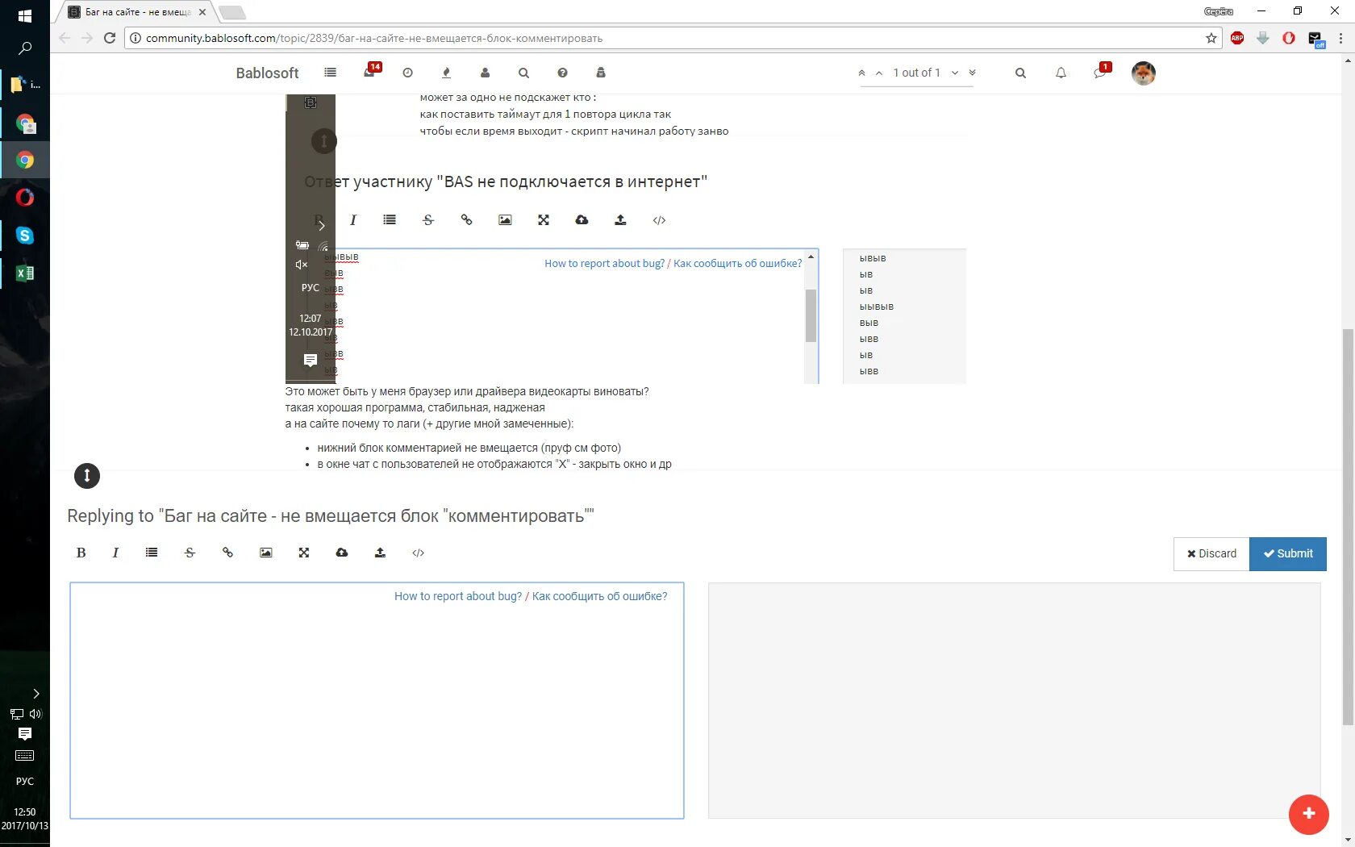Go back in browser history

(65, 38)
